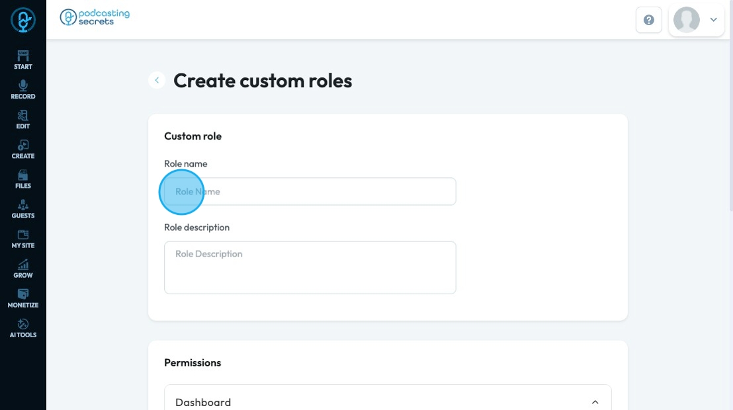Screen dimensions: 733x410
Task: Collapse the Dashboard permissions section
Action: [595, 402]
